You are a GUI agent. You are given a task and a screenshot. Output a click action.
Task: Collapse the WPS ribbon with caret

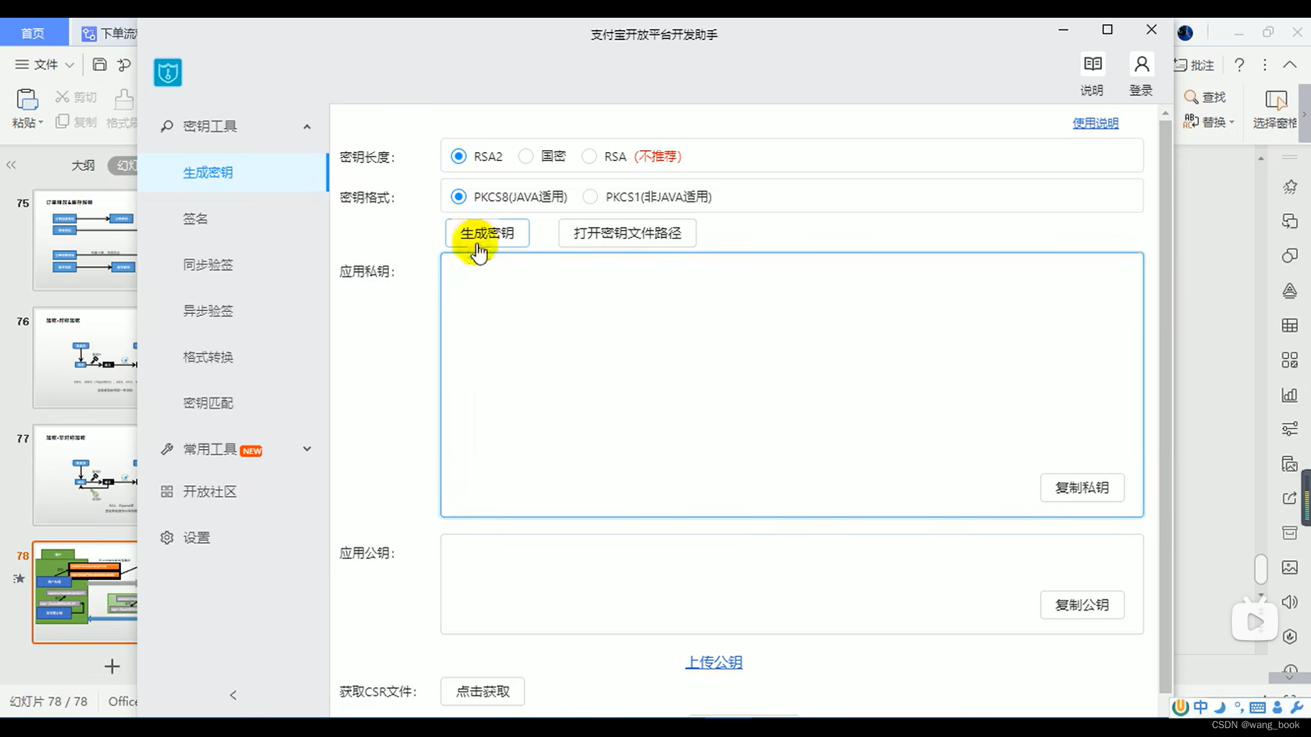1290,65
